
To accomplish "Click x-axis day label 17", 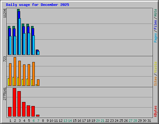I will click(84, 121).
